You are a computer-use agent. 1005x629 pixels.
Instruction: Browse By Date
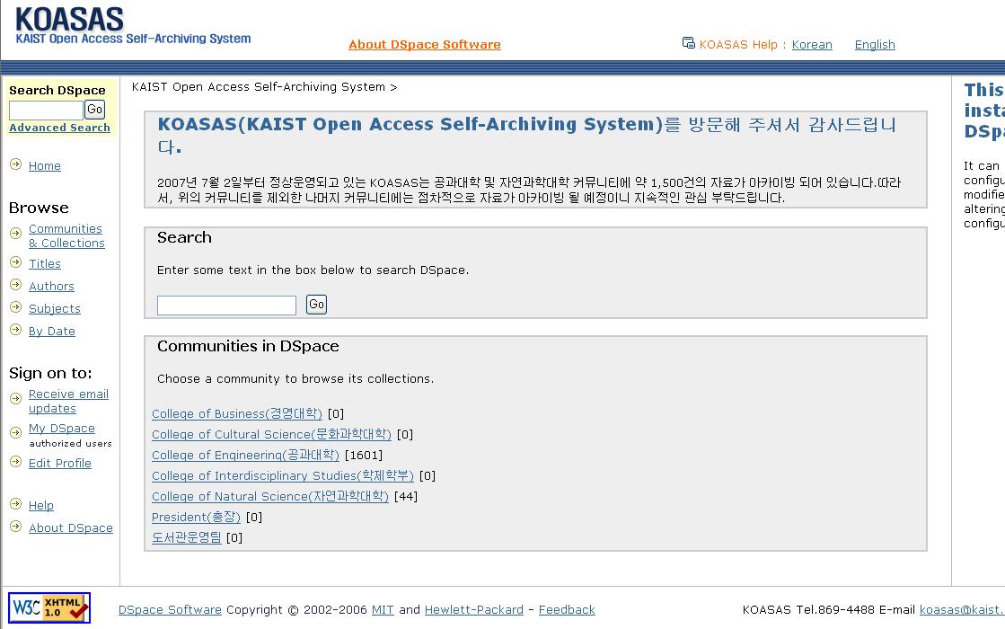click(52, 331)
